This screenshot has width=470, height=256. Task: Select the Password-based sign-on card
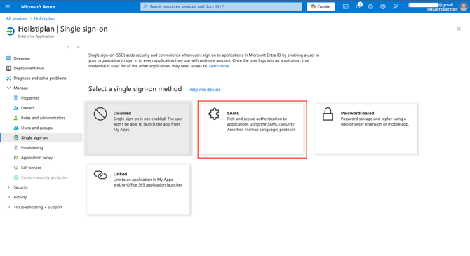(365, 128)
